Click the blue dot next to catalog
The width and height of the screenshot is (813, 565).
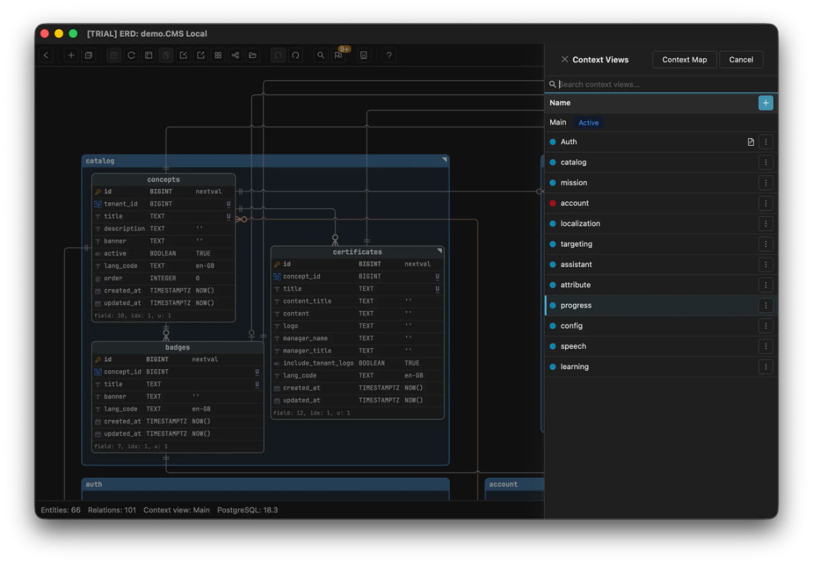(x=553, y=163)
